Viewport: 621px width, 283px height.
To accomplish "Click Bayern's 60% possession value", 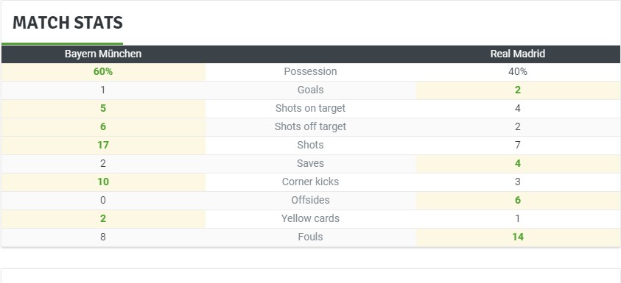I will click(103, 71).
